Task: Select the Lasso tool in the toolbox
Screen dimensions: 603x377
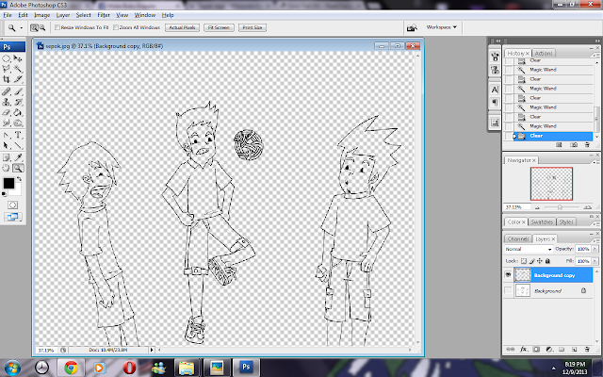Action: (x=7, y=69)
